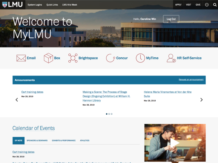Open the search magnifier icon
Viewport: 218px width, 163px height.
click(x=215, y=5)
